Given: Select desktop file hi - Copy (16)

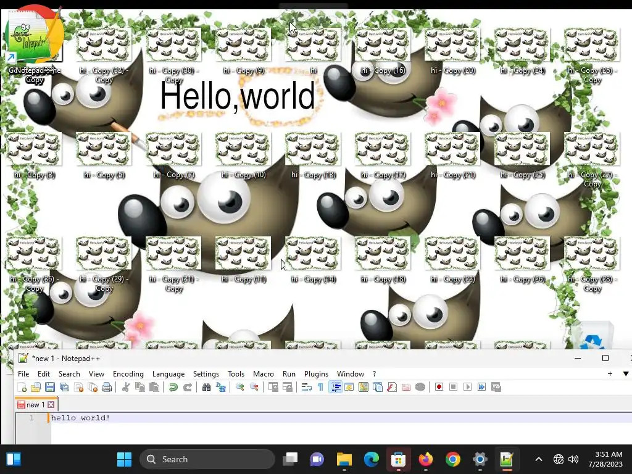Looking at the screenshot, I should click(x=383, y=52).
